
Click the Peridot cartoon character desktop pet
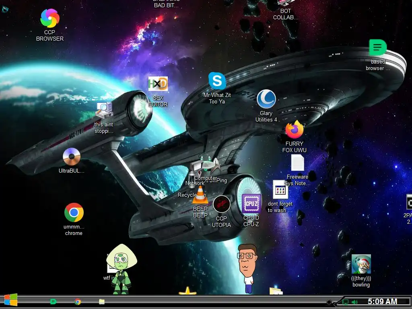point(122,269)
